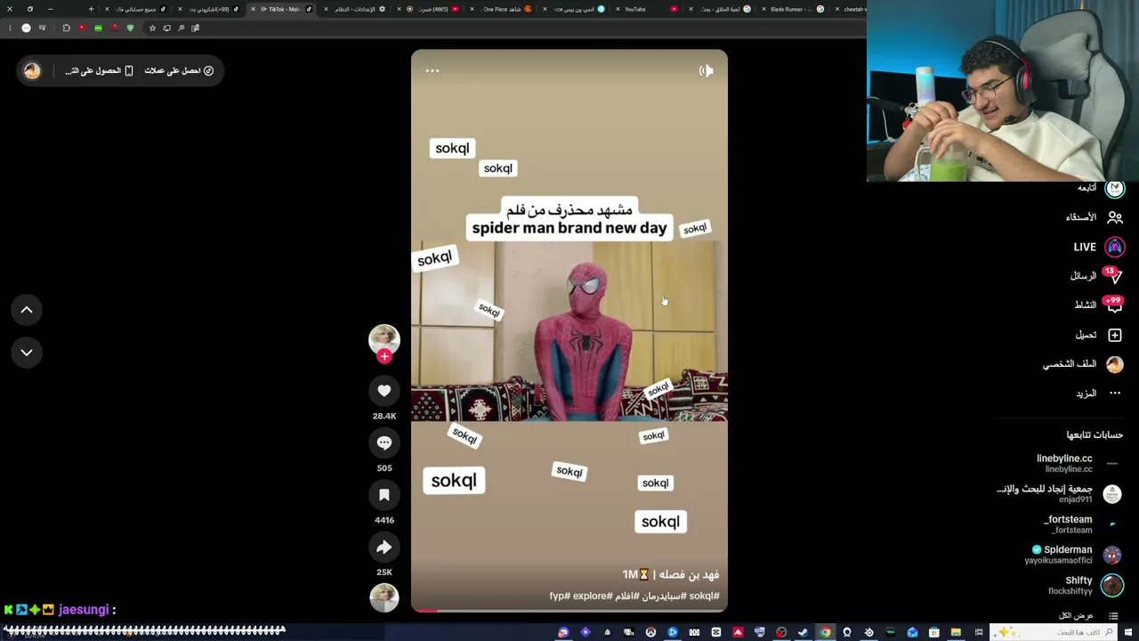
Task: Click the Get coins (احصل على عملات) button
Action: 180,71
